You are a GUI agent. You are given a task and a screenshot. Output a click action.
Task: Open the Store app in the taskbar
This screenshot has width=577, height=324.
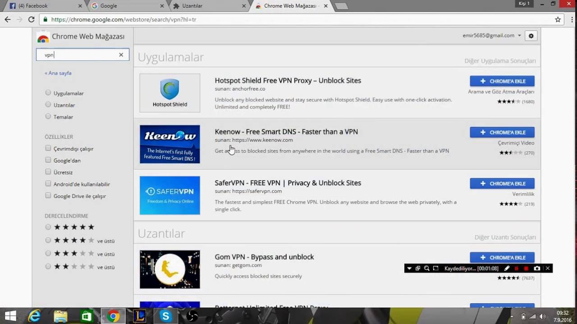[87, 316]
